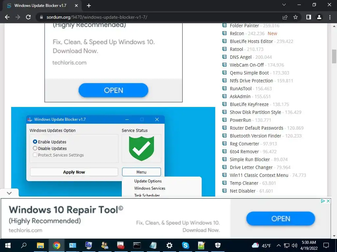Open taskbar search magnifier

click(24, 245)
